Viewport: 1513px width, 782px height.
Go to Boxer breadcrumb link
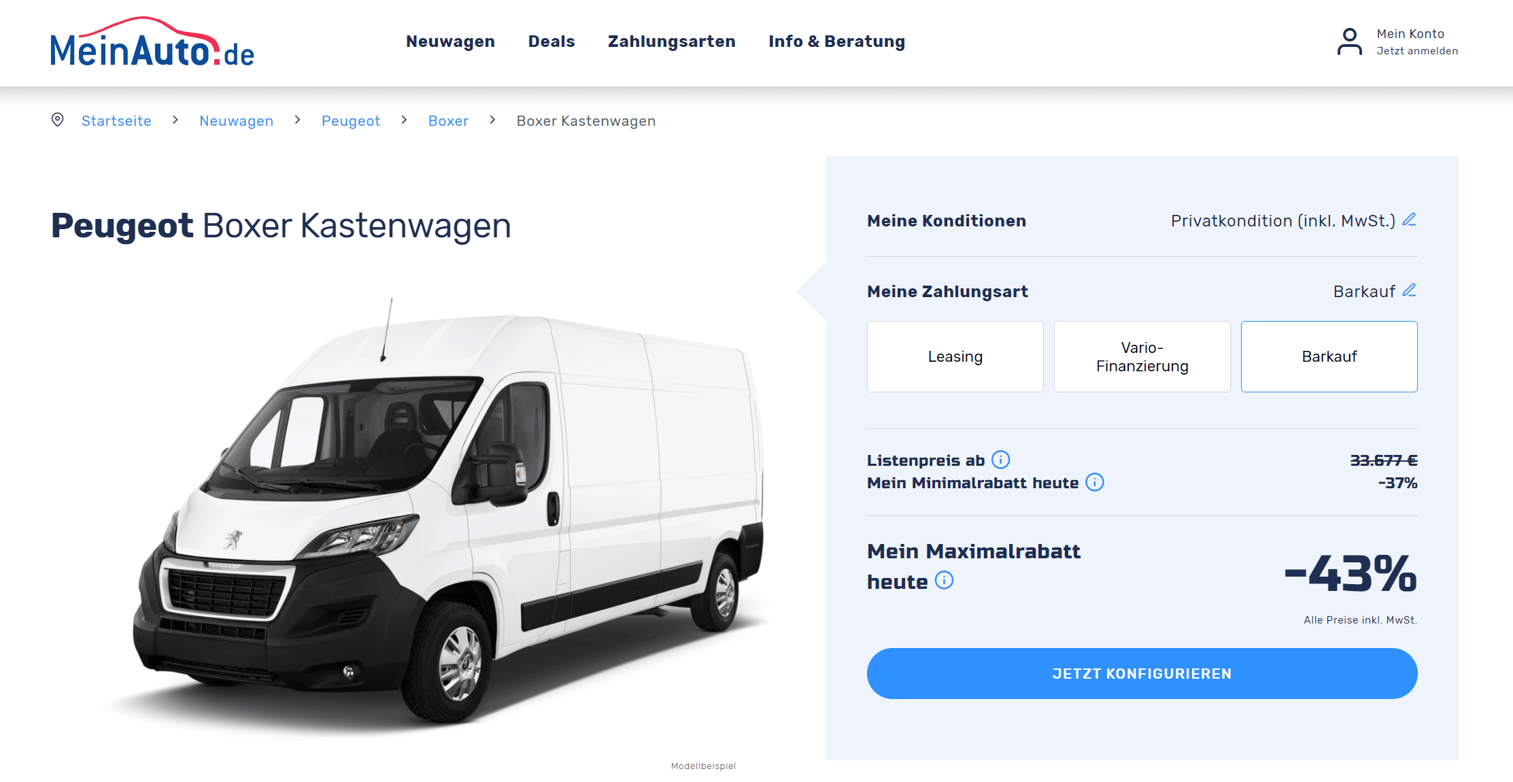448,121
